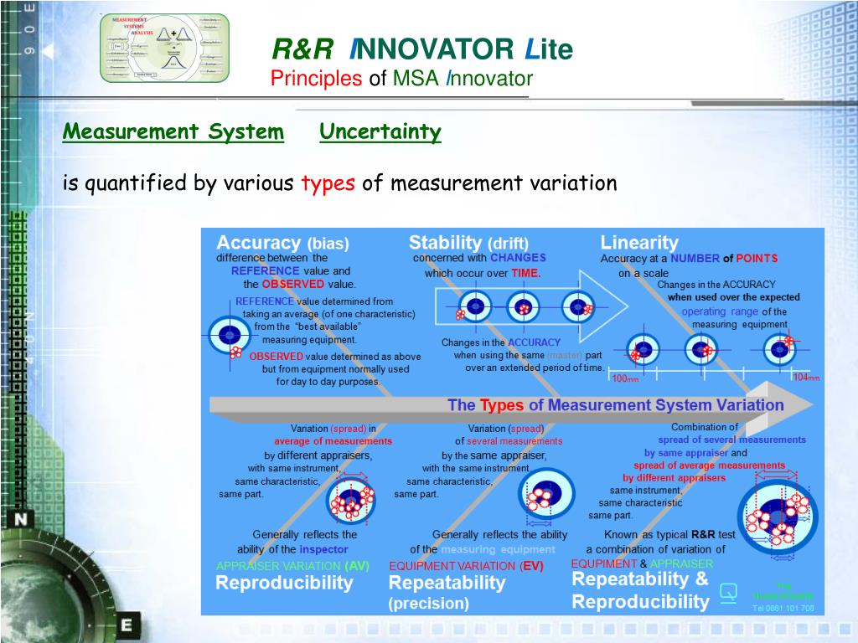Select the 'Repeatability & Reproducibility' heading

click(x=641, y=590)
